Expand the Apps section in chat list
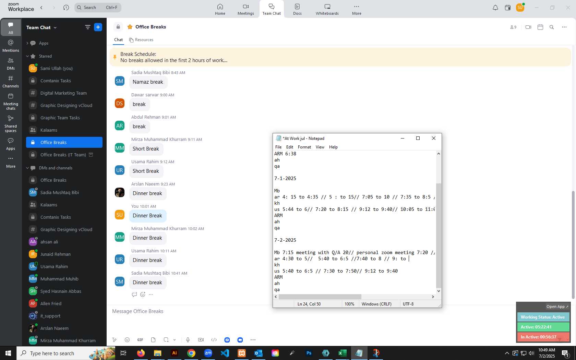Image resolution: width=576 pixels, height=360 pixels. (x=27, y=43)
